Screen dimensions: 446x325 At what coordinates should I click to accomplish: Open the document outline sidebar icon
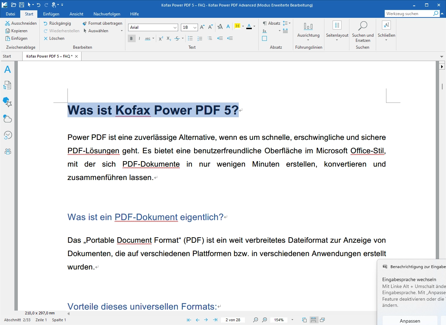click(x=8, y=85)
